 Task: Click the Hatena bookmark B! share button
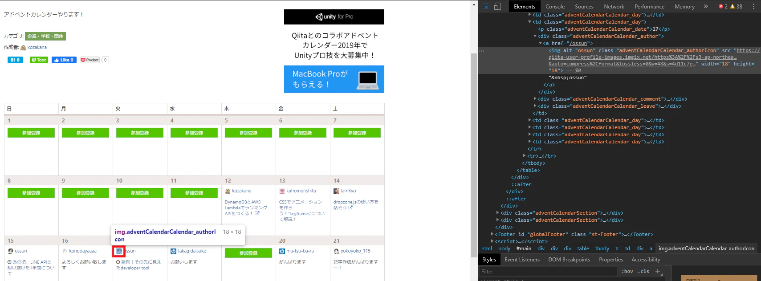coord(15,60)
